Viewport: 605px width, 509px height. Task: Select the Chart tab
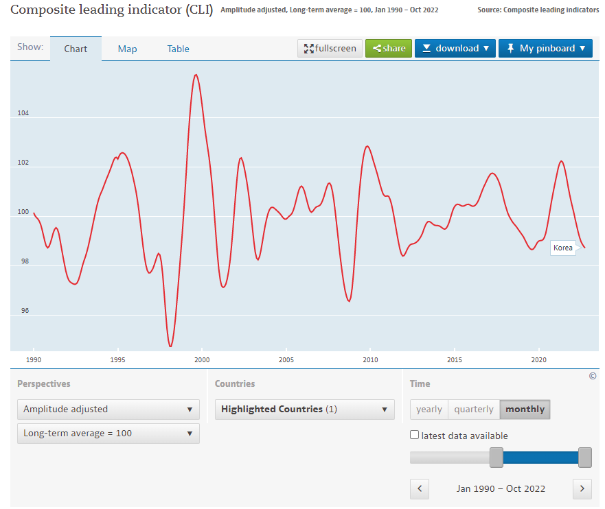click(76, 49)
